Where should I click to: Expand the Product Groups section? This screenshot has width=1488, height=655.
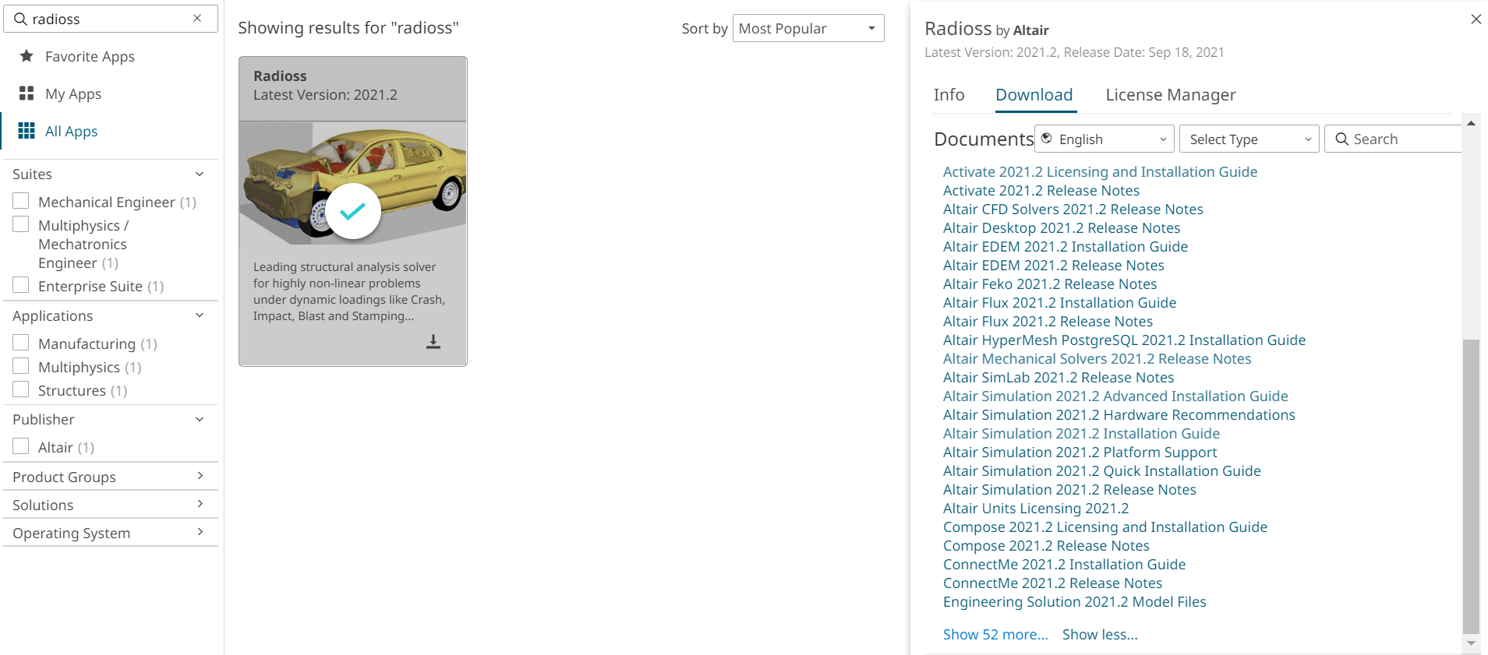pos(109,477)
